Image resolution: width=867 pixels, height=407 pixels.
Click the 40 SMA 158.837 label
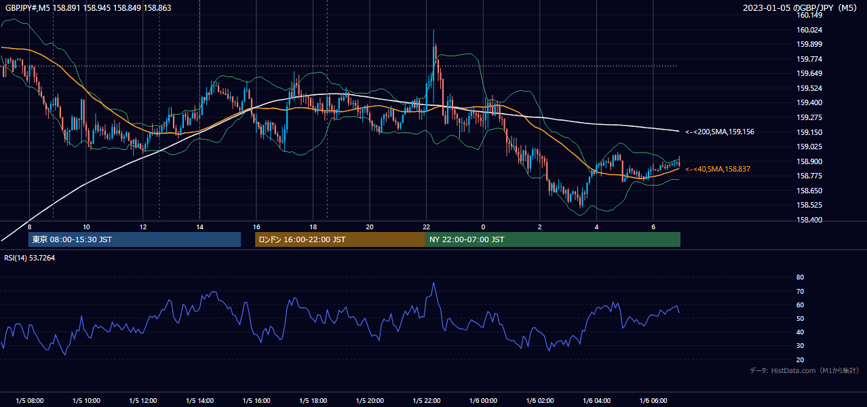(718, 169)
